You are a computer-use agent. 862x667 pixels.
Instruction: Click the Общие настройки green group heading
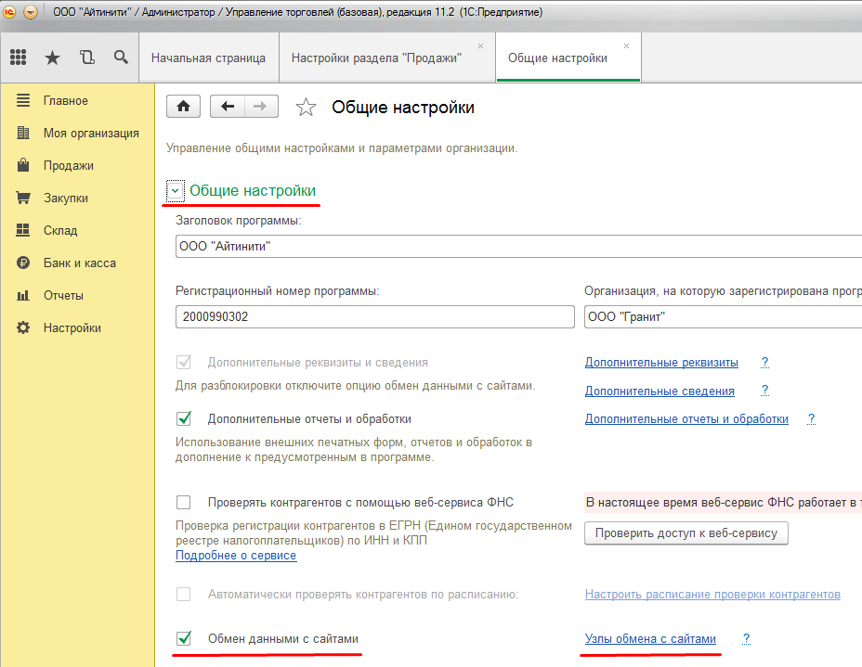[x=253, y=190]
